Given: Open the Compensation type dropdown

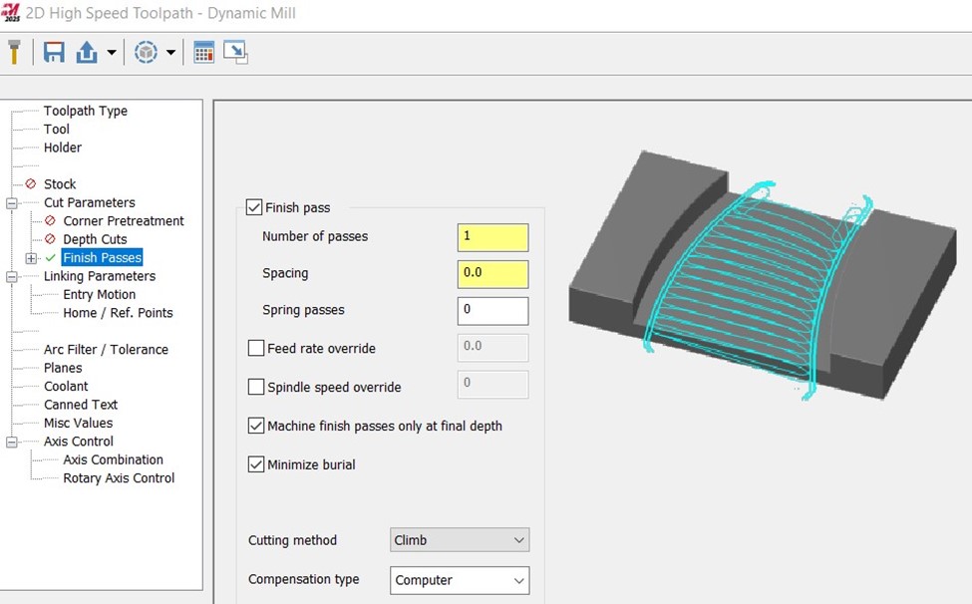Looking at the screenshot, I should [460, 580].
